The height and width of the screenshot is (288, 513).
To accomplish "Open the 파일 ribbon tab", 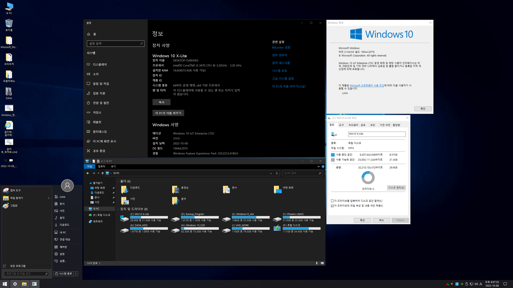I will tap(90, 167).
